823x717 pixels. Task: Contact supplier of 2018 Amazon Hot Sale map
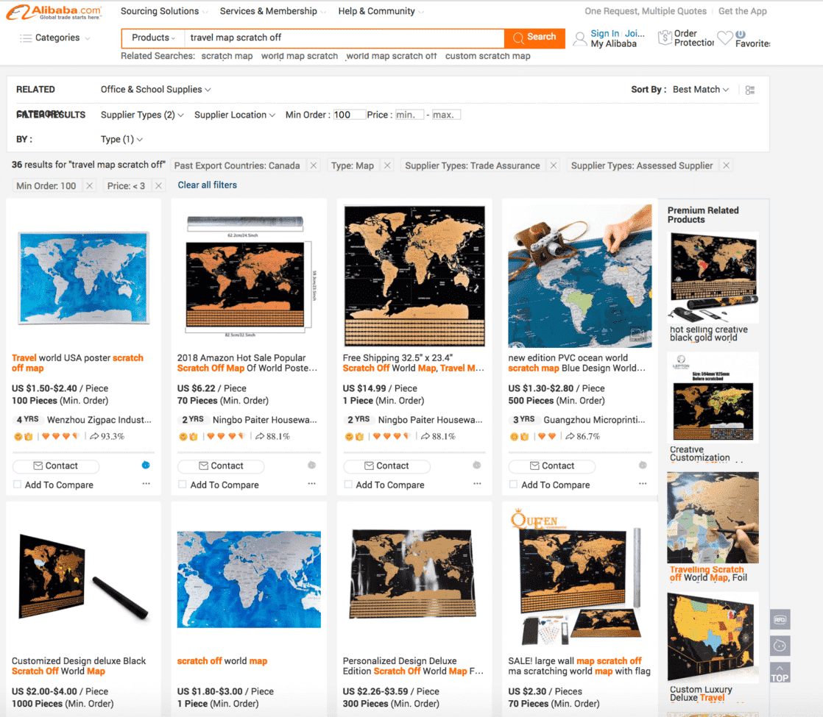[221, 465]
